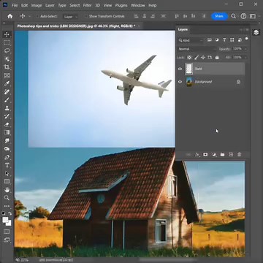Viewport: 263px width, 263px height.
Task: Select the Object Selection tool
Action: pos(7,59)
